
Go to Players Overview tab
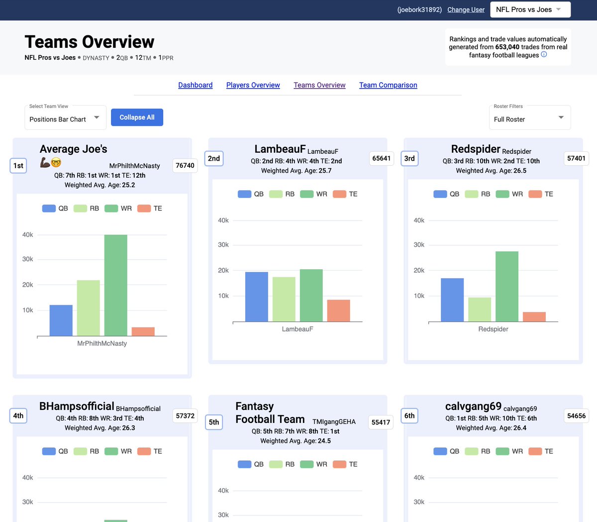click(x=253, y=85)
